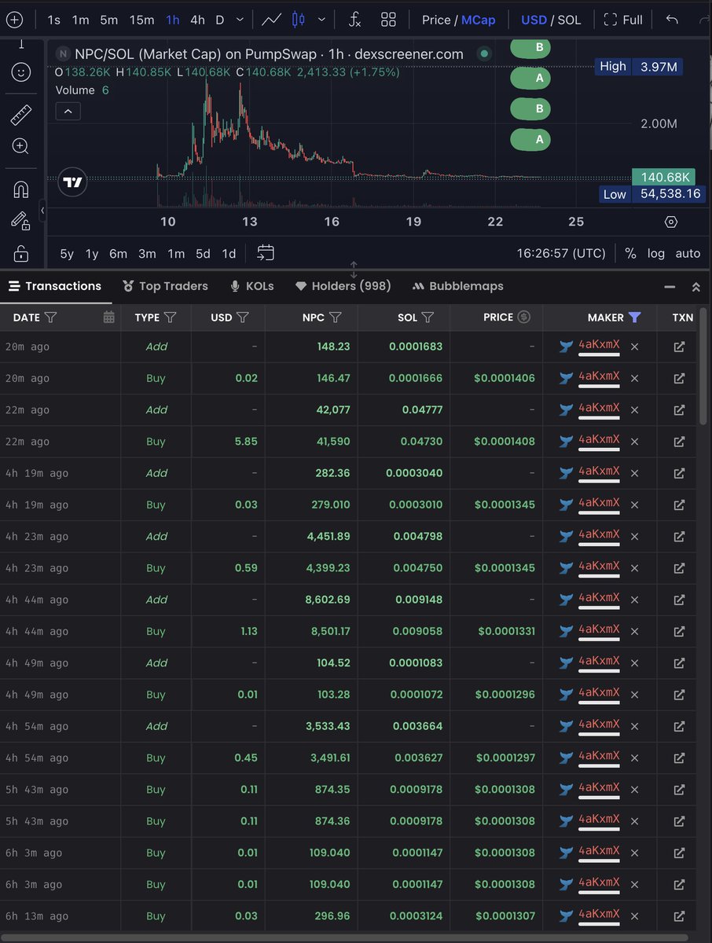The image size is (712, 943).
Task: Select candlestick chart style icon
Action: click(x=298, y=20)
